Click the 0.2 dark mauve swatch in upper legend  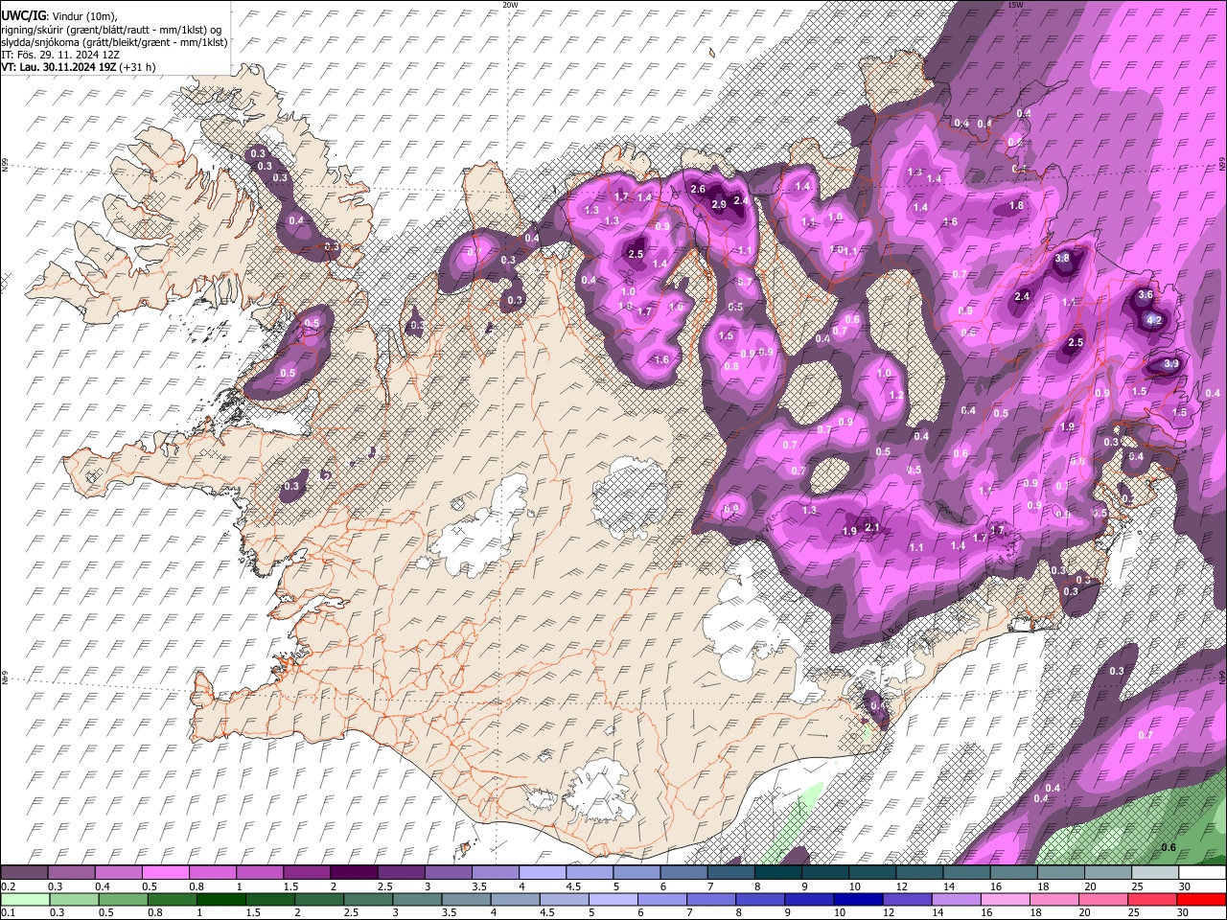[x=24, y=873]
